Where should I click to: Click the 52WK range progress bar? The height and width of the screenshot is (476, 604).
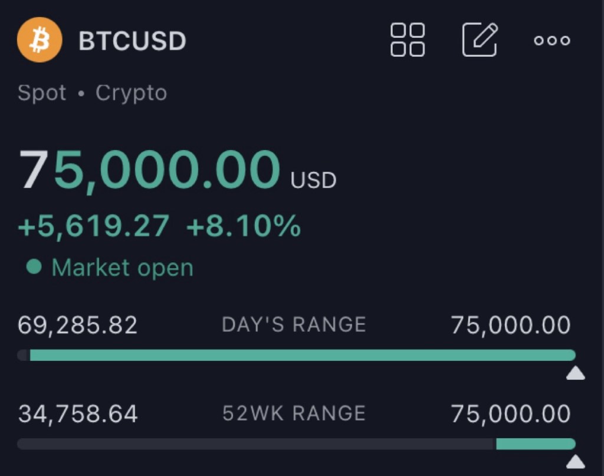296,444
